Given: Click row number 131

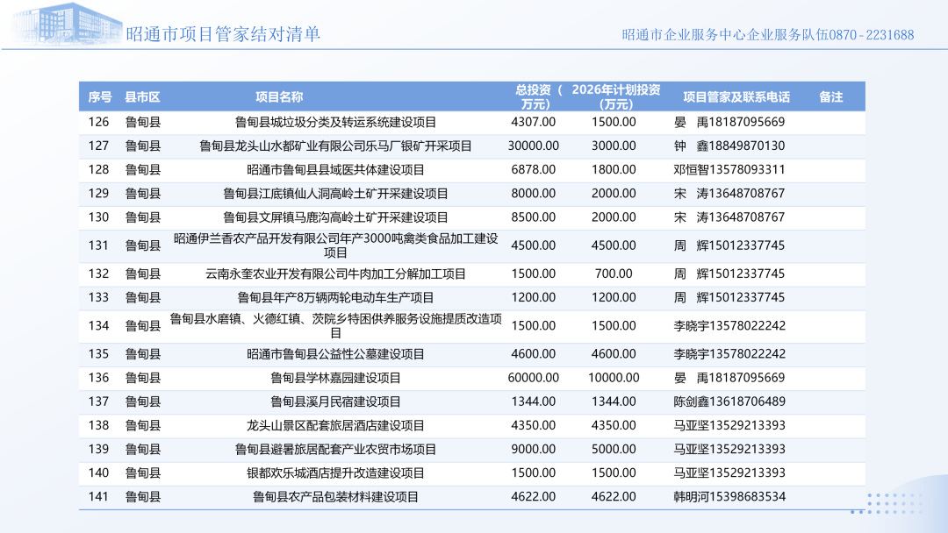Looking at the screenshot, I should click(x=98, y=245).
